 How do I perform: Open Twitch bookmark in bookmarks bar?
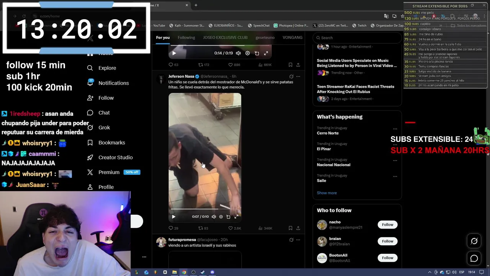pyautogui.click(x=359, y=26)
